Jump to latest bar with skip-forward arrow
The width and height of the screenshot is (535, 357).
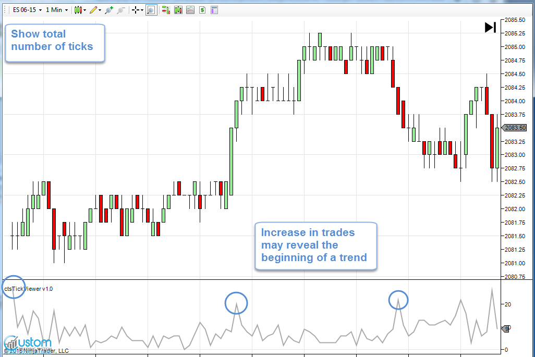click(490, 28)
